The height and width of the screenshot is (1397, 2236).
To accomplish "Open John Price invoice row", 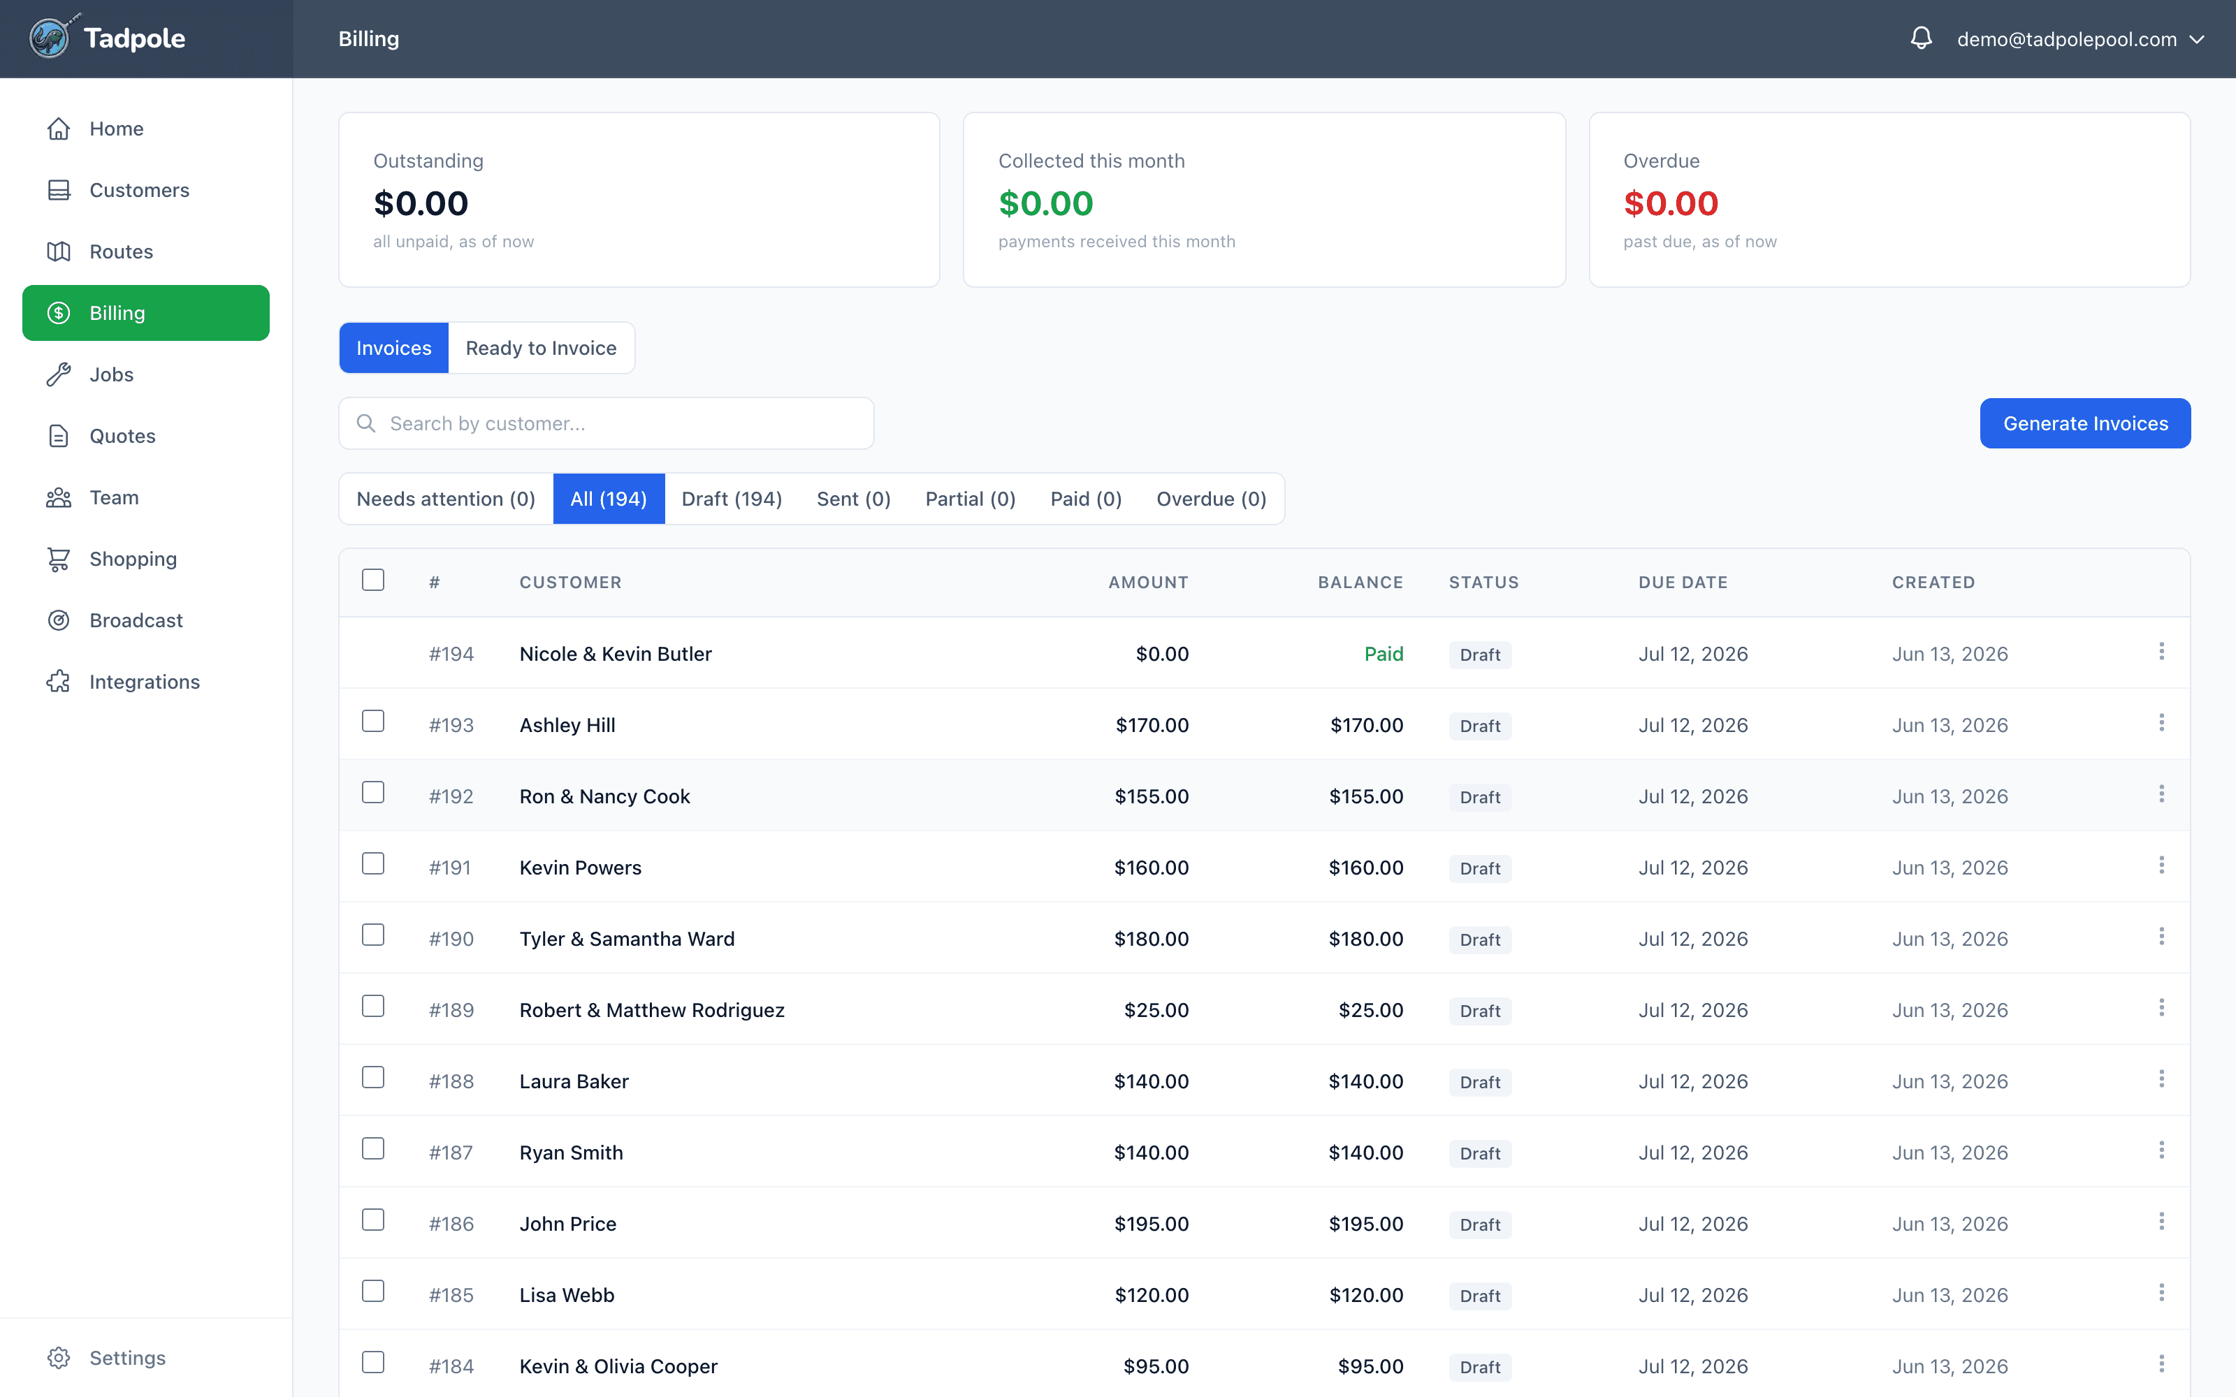I will (x=1264, y=1223).
